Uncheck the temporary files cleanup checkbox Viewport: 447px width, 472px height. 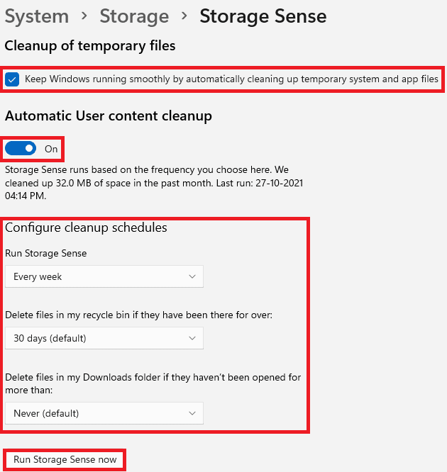click(x=12, y=79)
